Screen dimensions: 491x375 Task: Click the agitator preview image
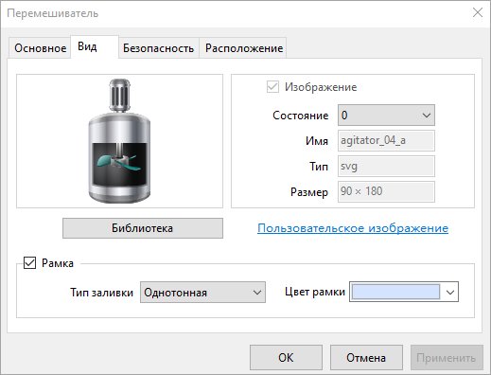(119, 141)
